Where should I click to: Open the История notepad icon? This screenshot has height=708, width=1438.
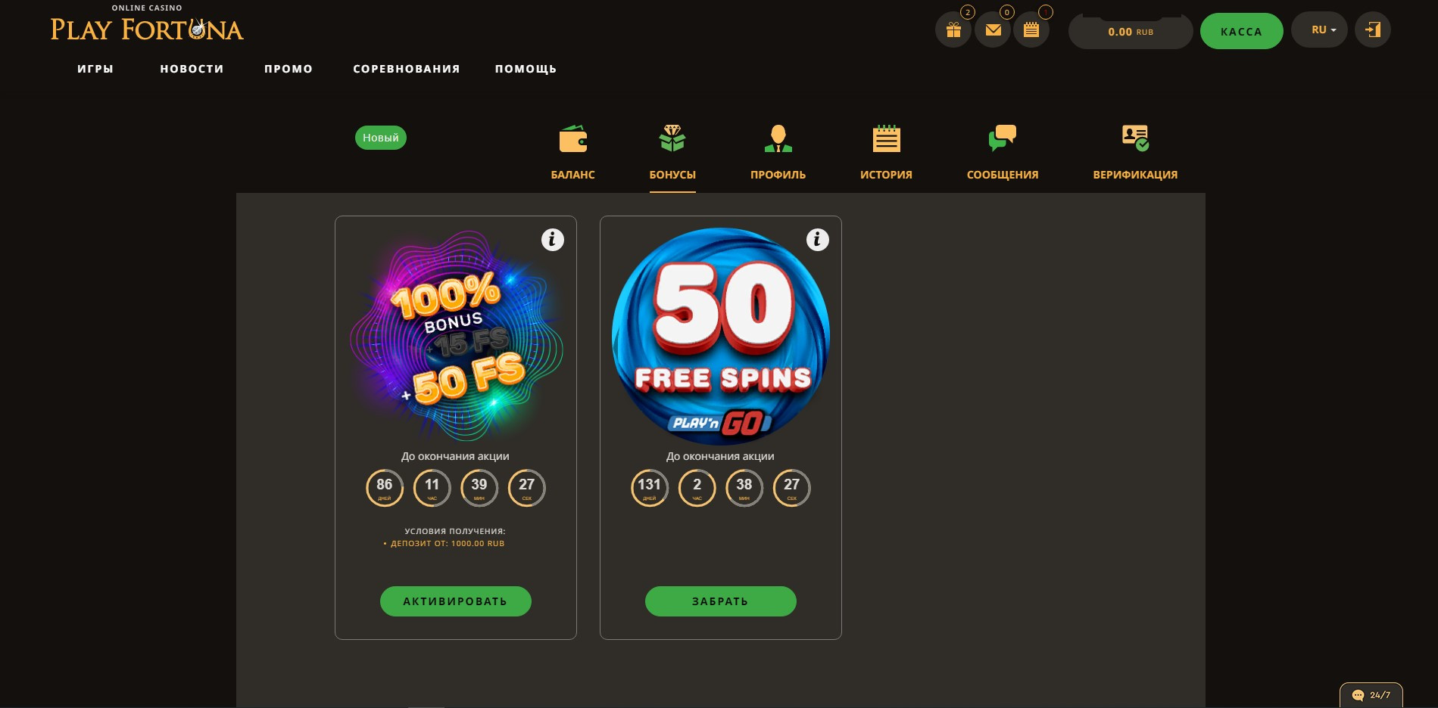886,139
